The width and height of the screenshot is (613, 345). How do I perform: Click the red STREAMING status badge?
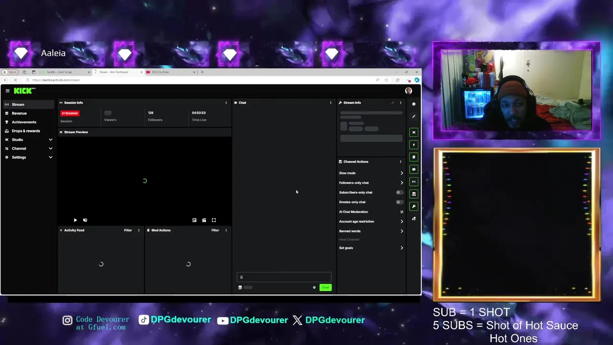pyautogui.click(x=70, y=113)
